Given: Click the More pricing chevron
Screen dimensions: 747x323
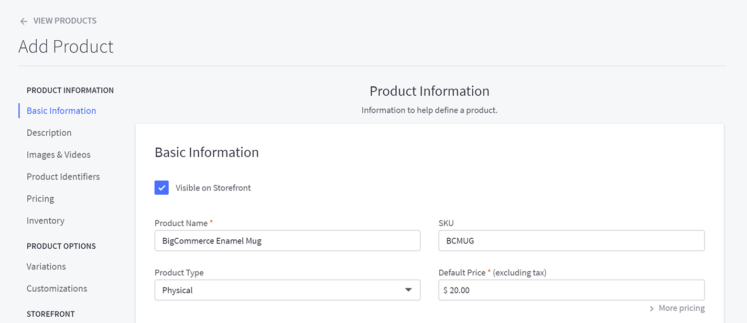Looking at the screenshot, I should coord(651,308).
